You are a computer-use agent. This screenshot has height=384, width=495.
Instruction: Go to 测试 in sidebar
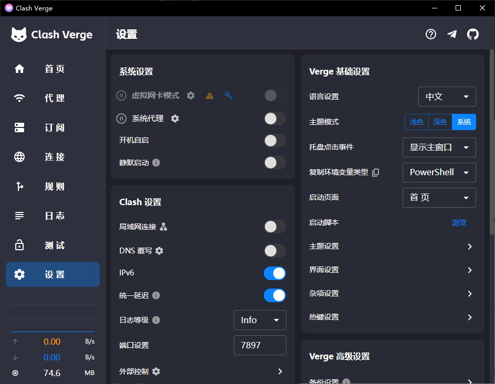pos(53,245)
